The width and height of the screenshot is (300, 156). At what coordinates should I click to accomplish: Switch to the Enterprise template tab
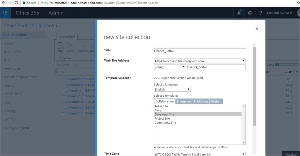183,101
